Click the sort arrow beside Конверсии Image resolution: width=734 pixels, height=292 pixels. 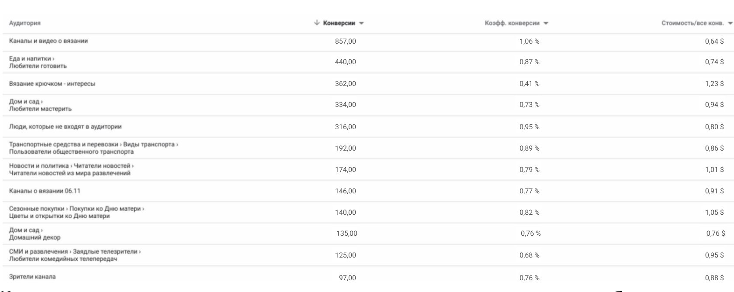click(317, 23)
